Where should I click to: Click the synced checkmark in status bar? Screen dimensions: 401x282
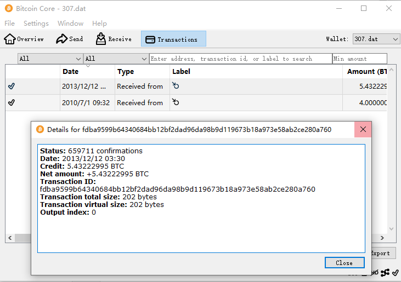click(x=395, y=273)
